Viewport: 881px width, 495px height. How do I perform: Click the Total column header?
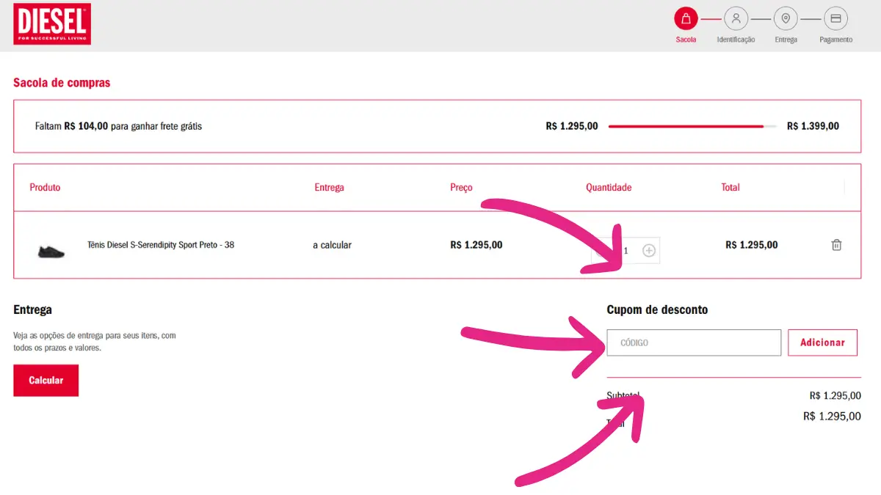tap(730, 187)
